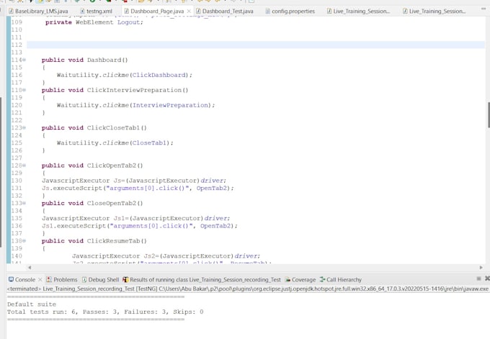
Task: Switch to the config.properties tab
Action: coord(293,12)
